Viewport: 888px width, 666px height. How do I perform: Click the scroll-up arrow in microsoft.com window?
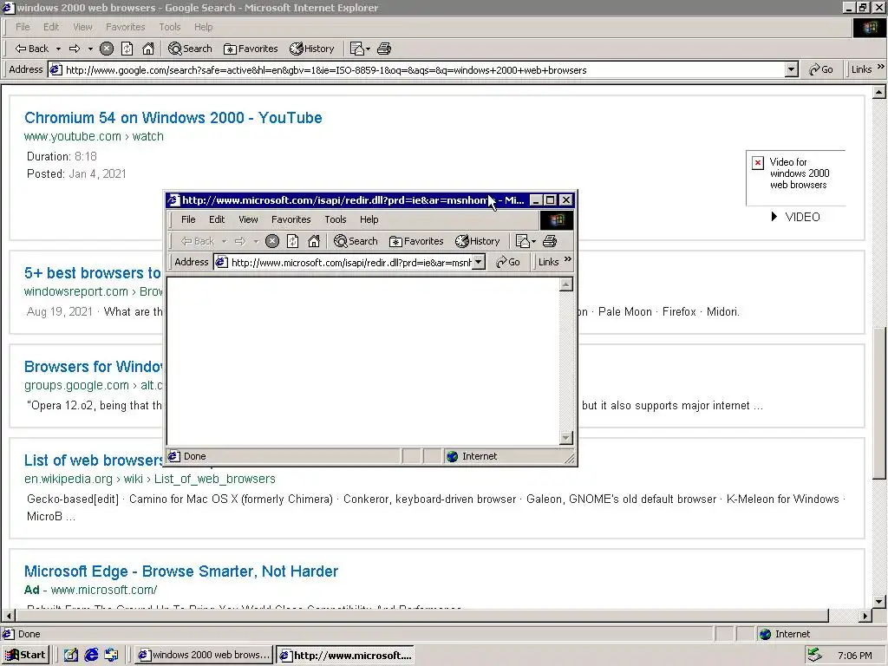565,284
